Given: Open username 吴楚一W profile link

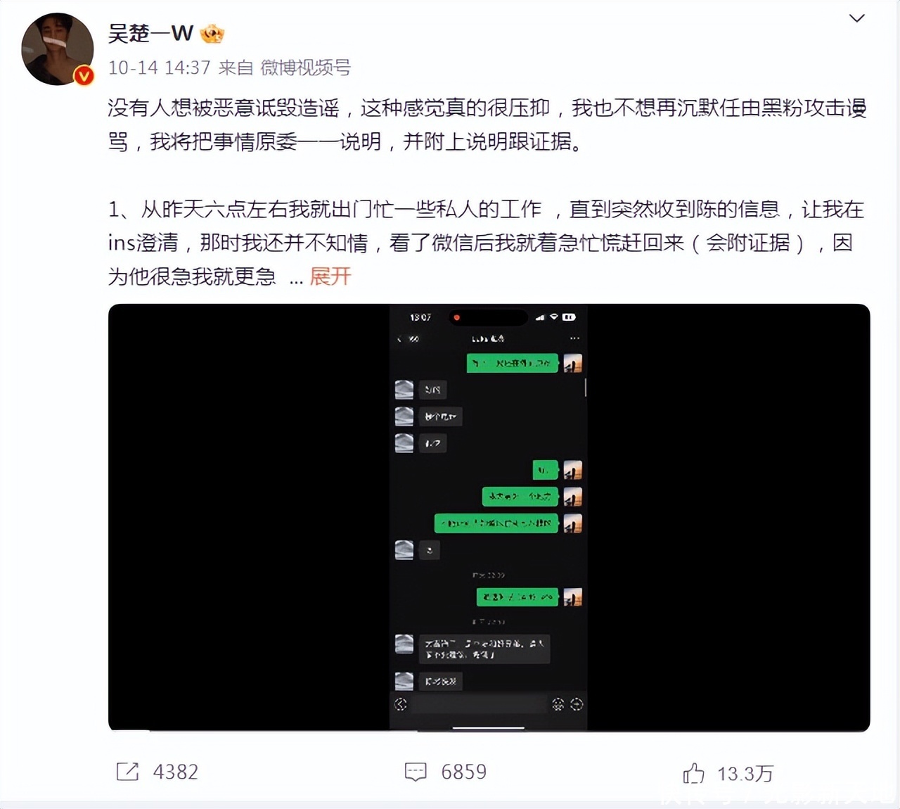Looking at the screenshot, I should [x=150, y=33].
